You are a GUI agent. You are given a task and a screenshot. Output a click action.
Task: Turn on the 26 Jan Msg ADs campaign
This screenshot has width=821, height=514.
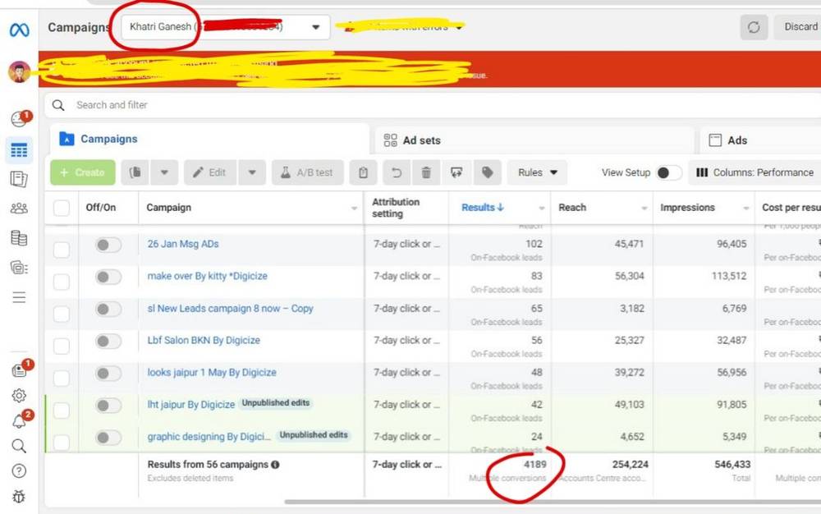pos(108,245)
